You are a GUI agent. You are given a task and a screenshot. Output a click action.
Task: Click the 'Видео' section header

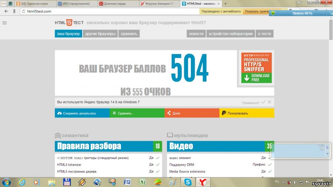click(x=221, y=146)
